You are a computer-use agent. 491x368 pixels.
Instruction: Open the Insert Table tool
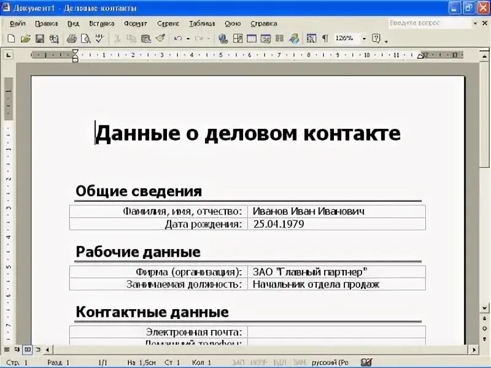pyautogui.click(x=252, y=39)
